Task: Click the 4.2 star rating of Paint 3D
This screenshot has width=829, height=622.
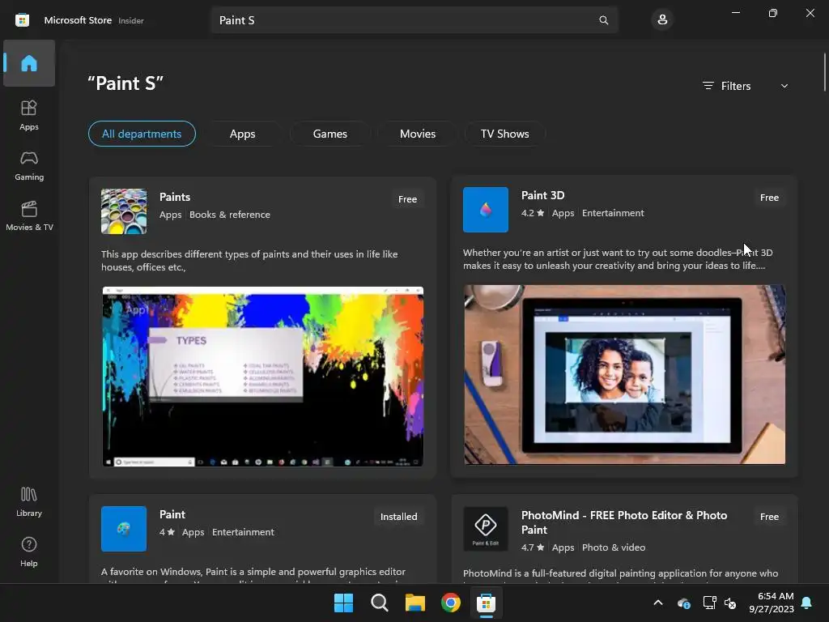Action: (533, 213)
